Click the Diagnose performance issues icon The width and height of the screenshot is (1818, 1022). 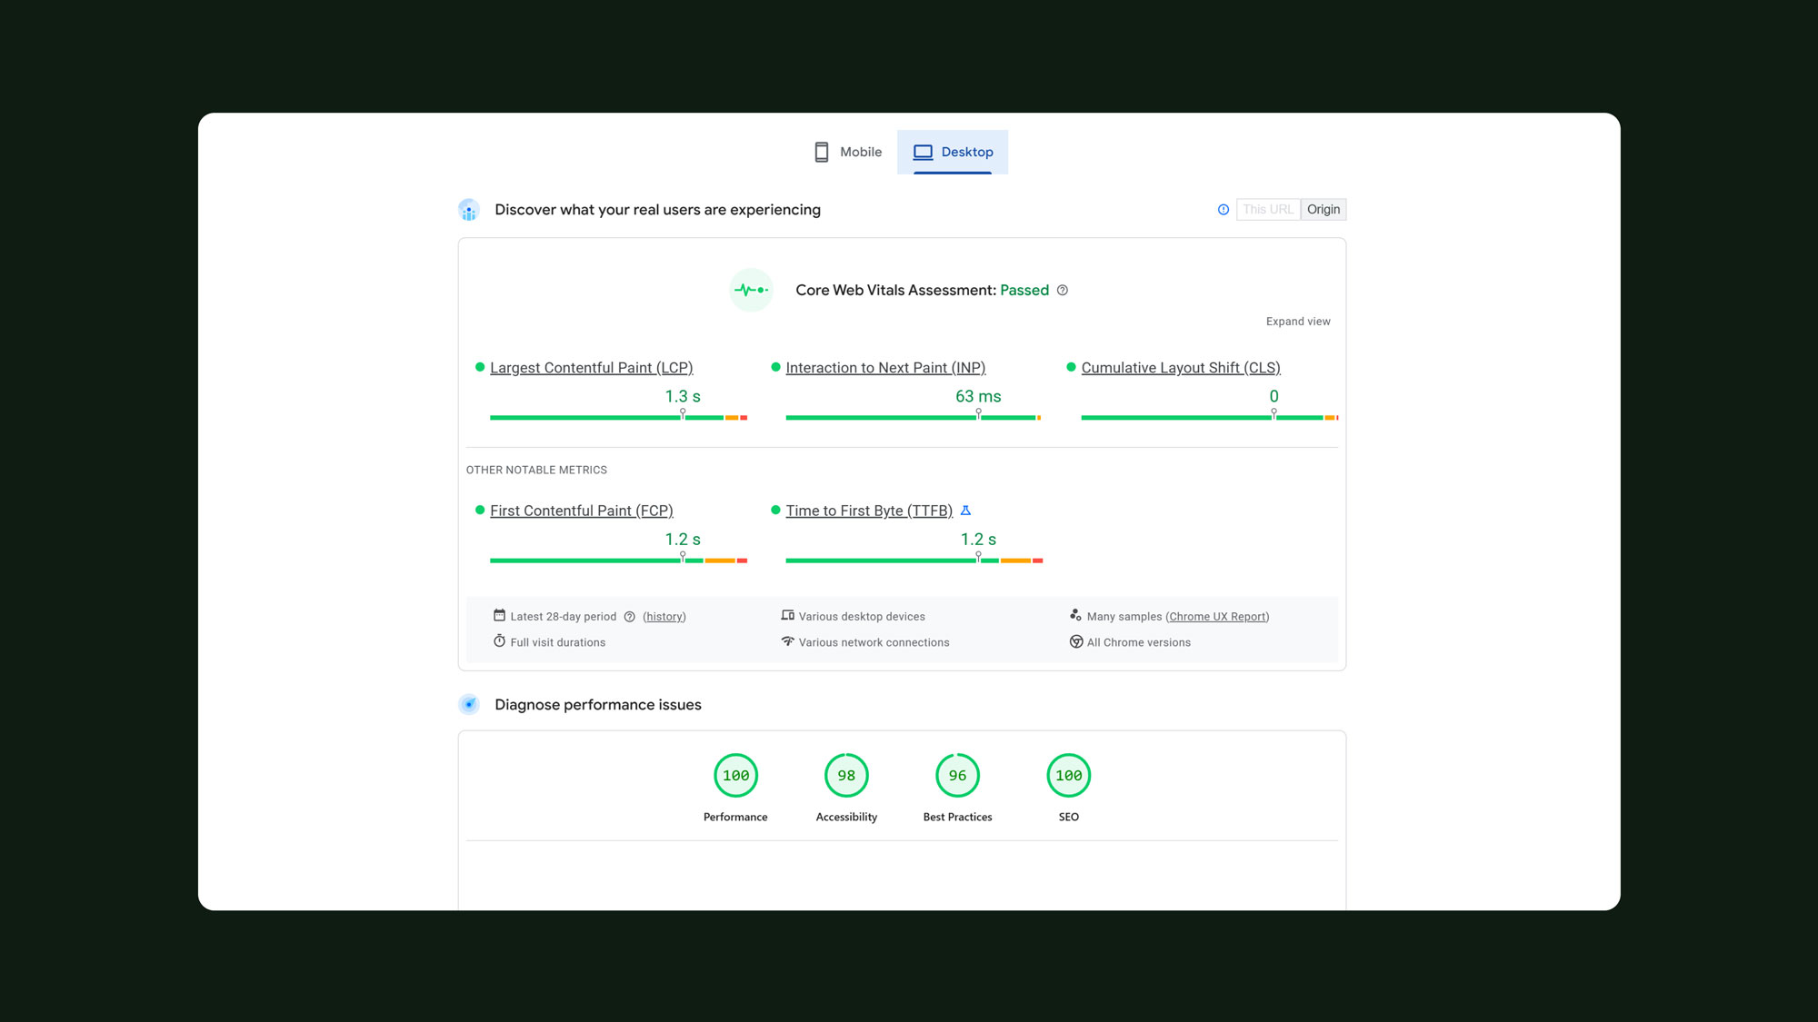[469, 704]
